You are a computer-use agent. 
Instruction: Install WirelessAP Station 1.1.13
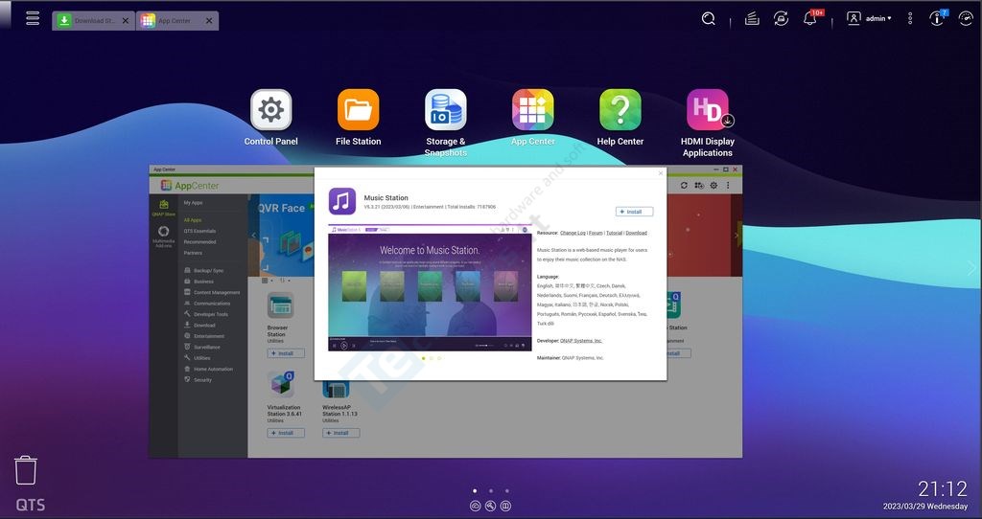coord(340,434)
